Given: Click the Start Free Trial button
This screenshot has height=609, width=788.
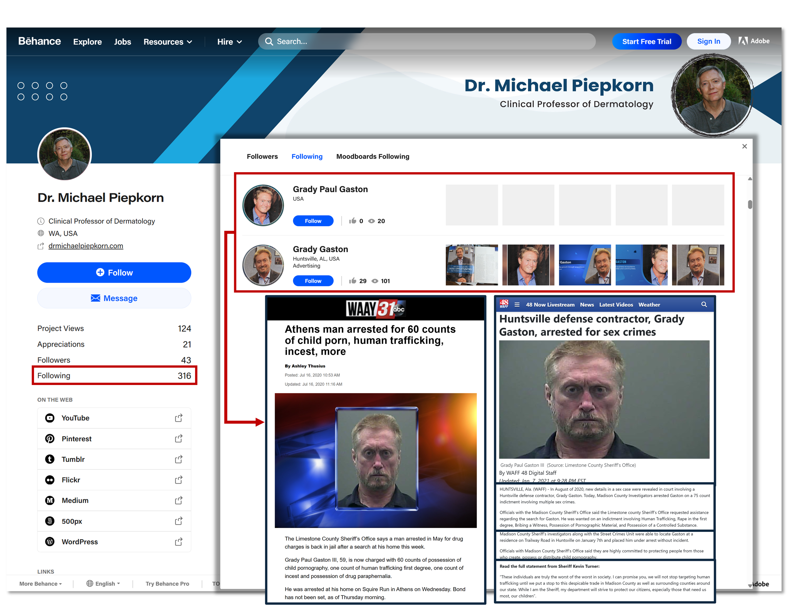Looking at the screenshot, I should pos(646,41).
